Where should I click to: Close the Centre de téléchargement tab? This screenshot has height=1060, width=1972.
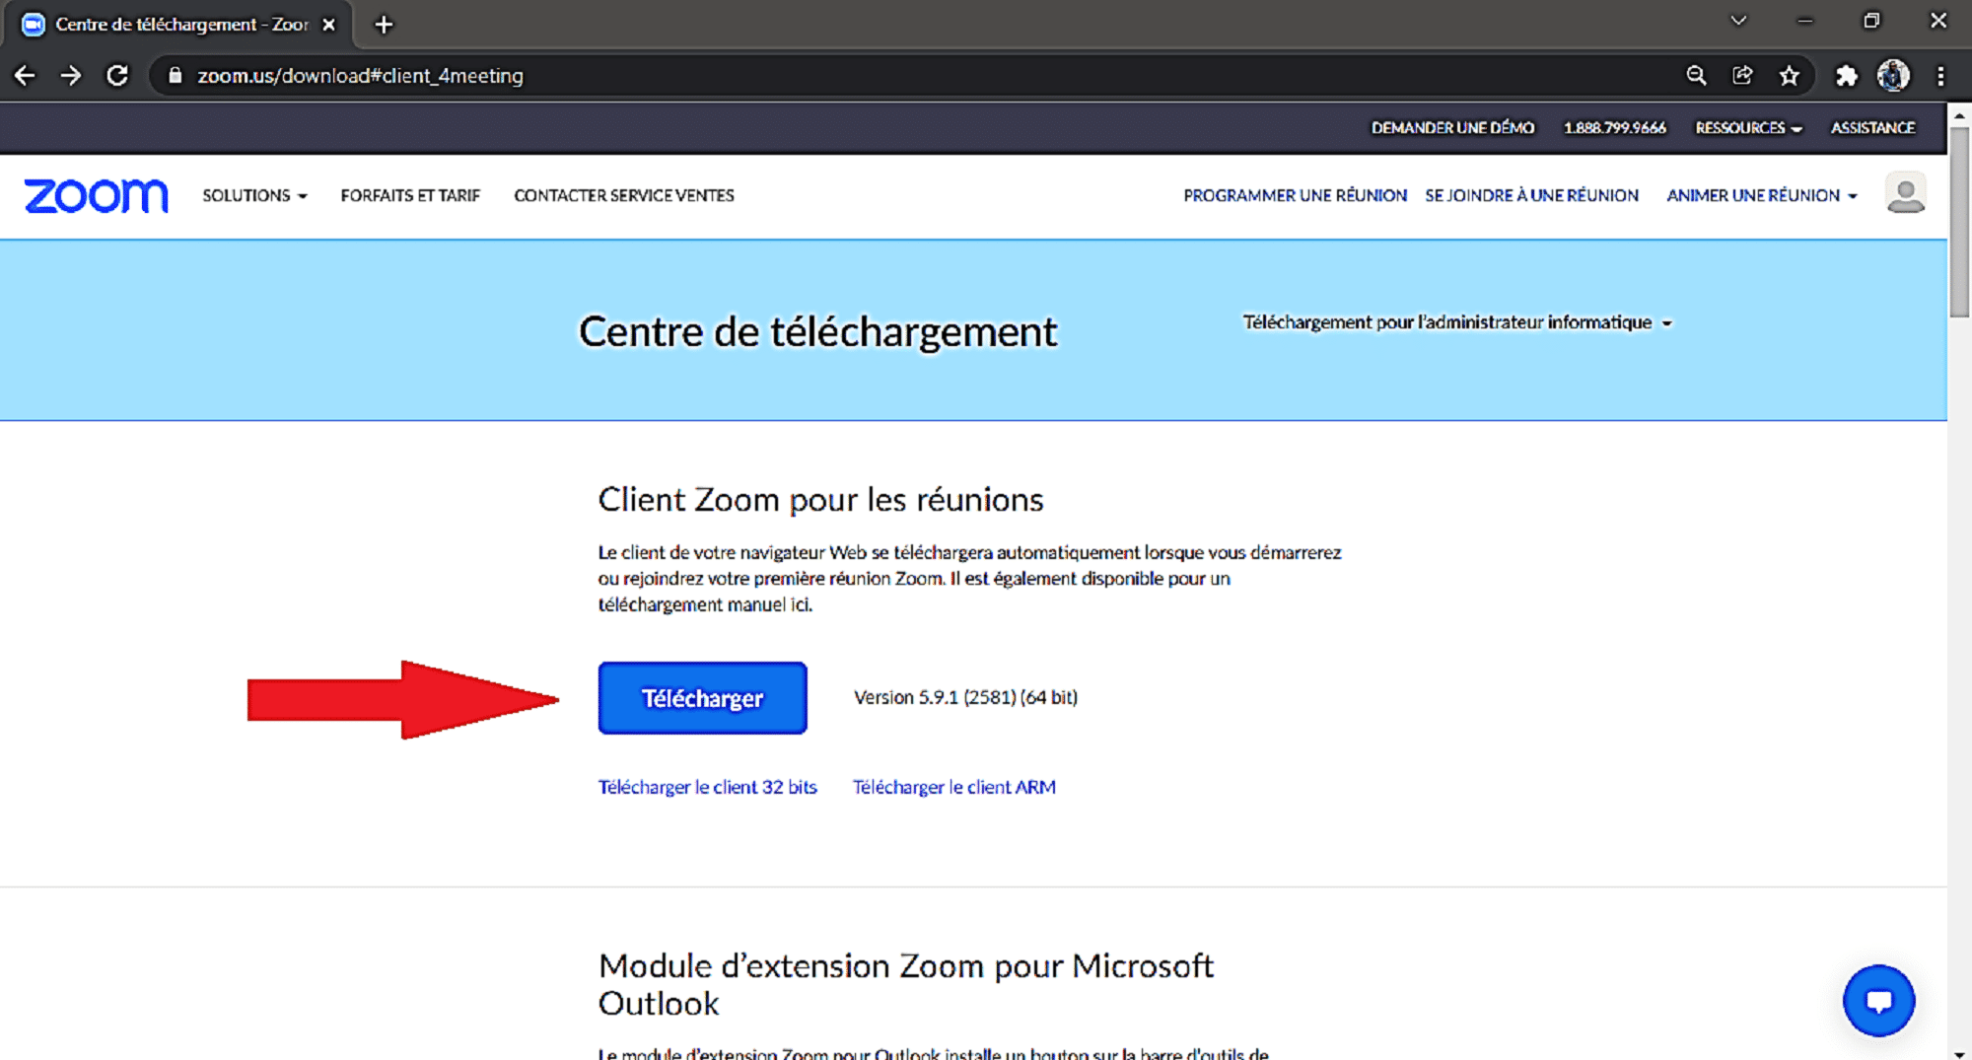pos(329,25)
